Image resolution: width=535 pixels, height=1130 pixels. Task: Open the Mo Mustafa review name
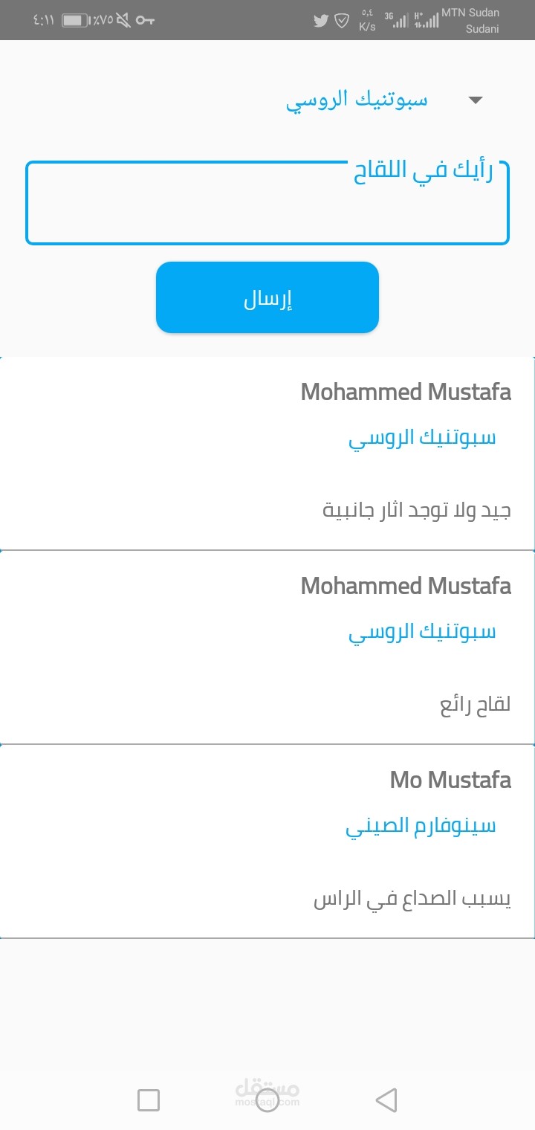pos(450,780)
